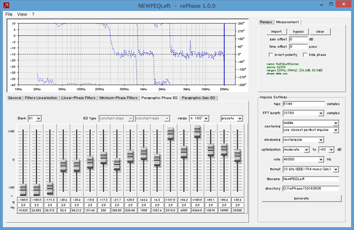
Task: Open the optimization dB limit dropdown
Action: (x=331, y=149)
